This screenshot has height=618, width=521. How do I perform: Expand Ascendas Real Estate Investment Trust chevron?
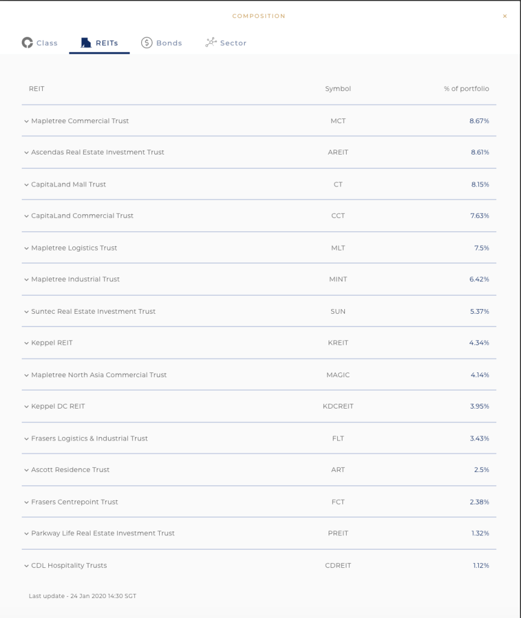pos(27,153)
